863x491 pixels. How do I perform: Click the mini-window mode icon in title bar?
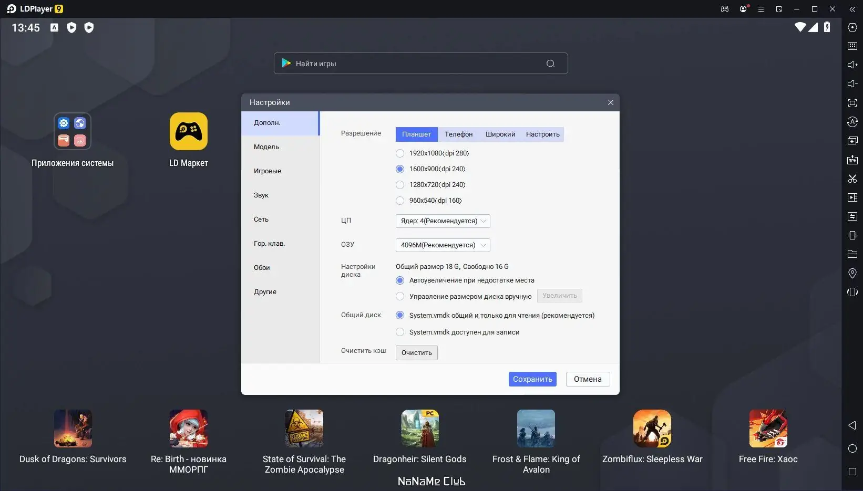779,9
